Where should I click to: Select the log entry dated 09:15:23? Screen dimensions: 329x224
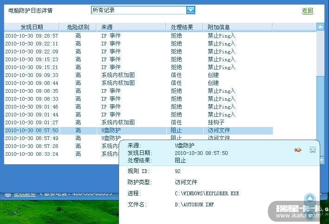(139, 59)
